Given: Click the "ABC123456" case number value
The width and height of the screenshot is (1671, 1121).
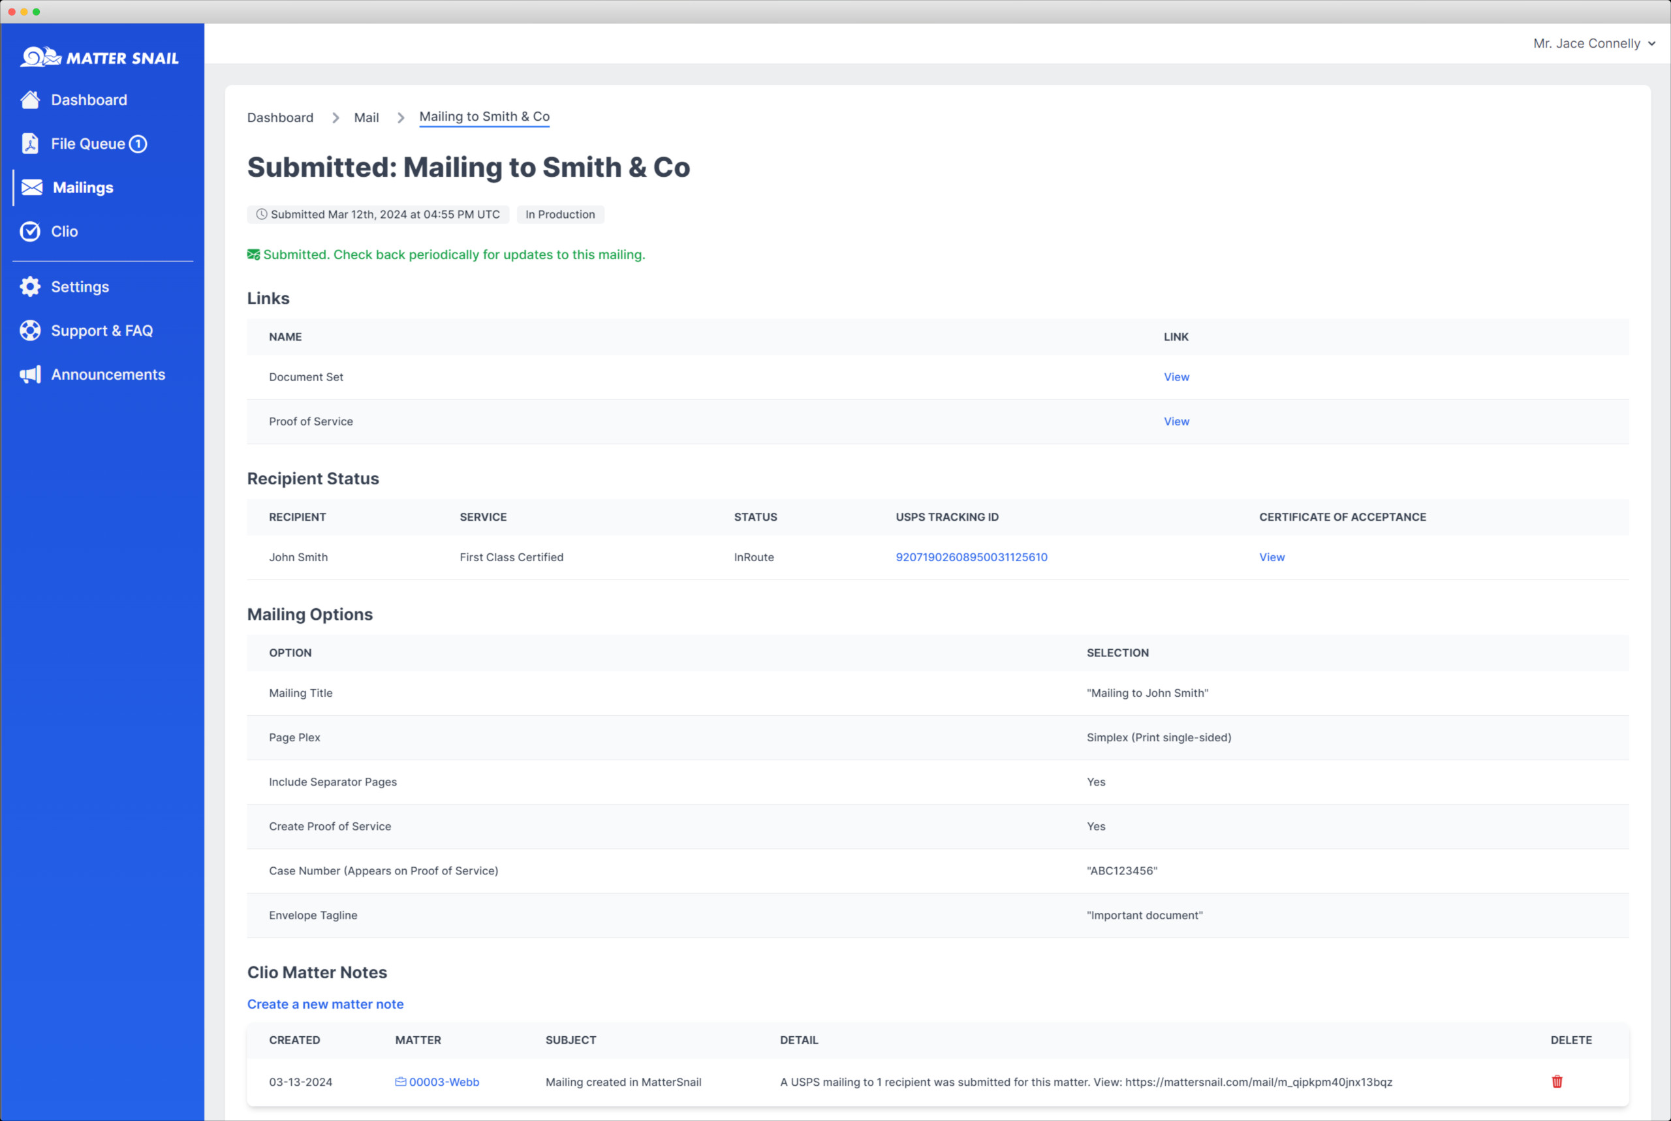Looking at the screenshot, I should pos(1121,870).
